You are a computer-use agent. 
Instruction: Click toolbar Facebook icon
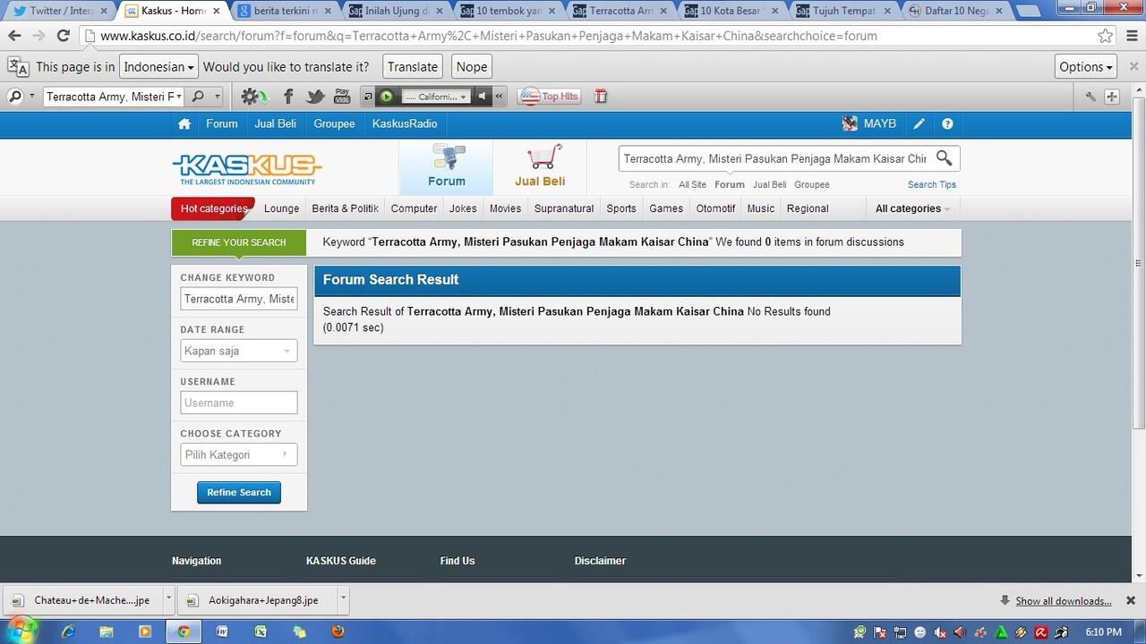[288, 97]
